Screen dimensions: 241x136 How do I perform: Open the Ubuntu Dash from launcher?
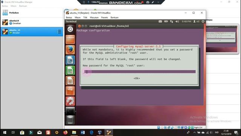point(70,29)
